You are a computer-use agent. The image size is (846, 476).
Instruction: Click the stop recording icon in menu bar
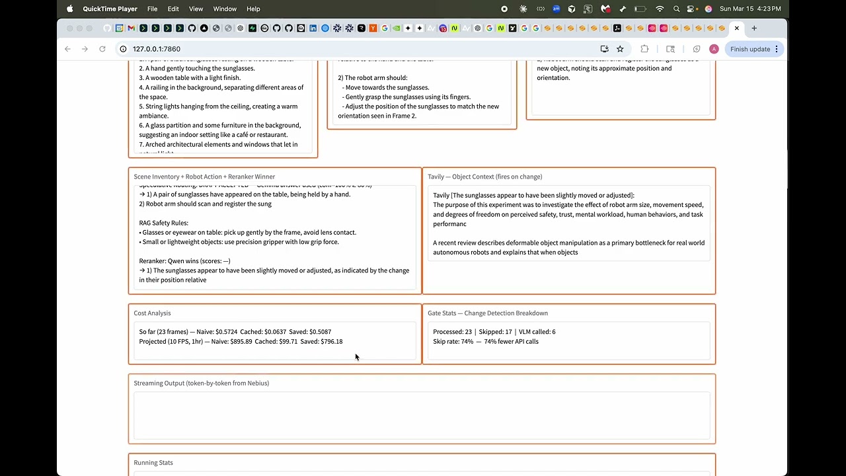[x=504, y=9]
